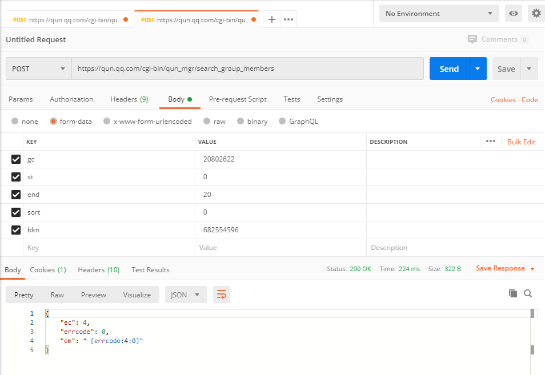This screenshot has height=375, width=545.
Task: Click the empty Value input field
Action: [281, 248]
